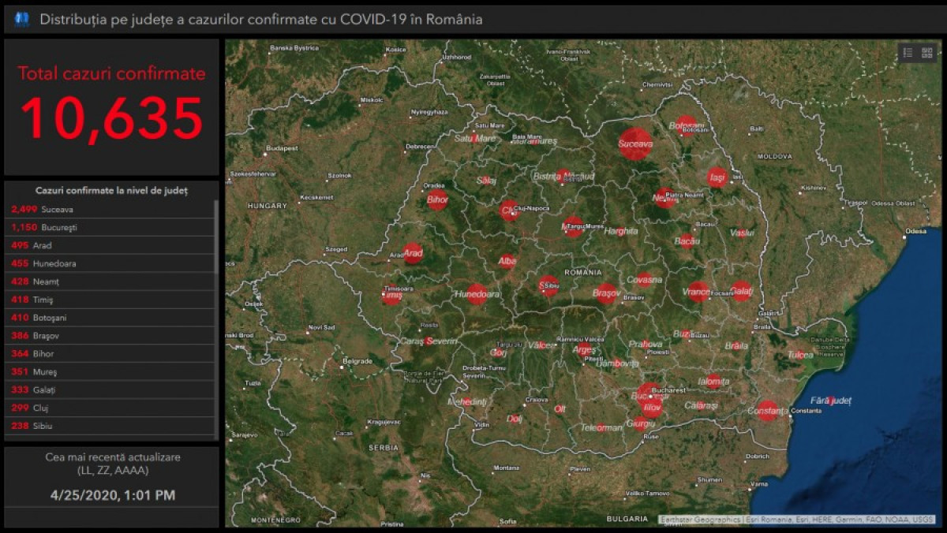Click the 10,635 total confirmed cases indicator
Screen dimensions: 947x533
click(111, 118)
